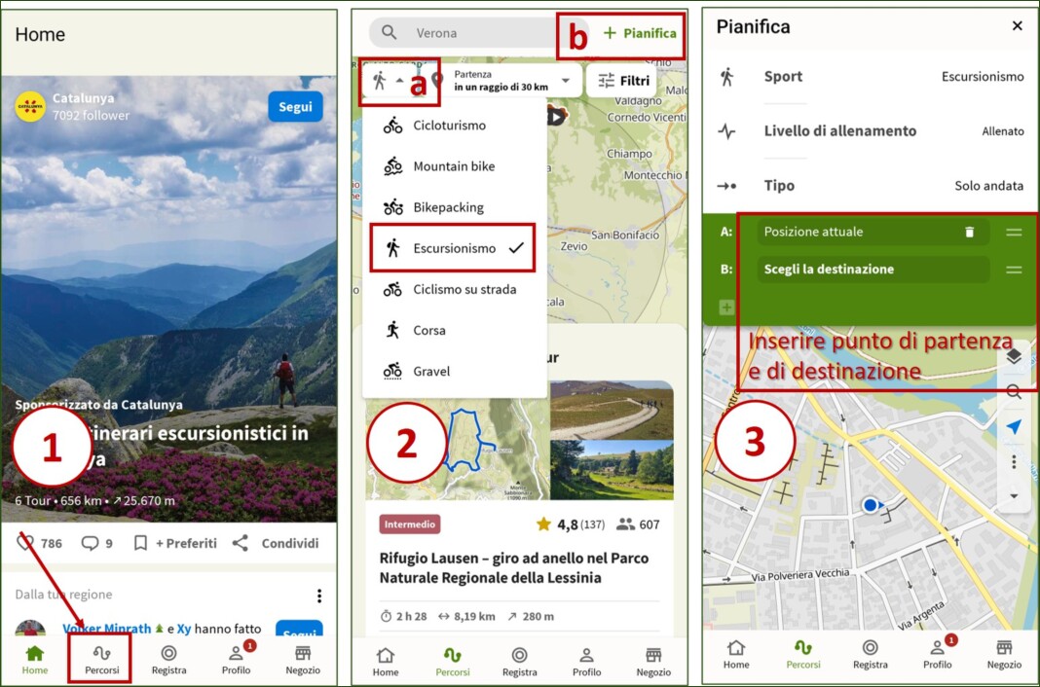The height and width of the screenshot is (687, 1040).
Task: Tap the green Home tab on the Home screen
Action: [x=34, y=661]
